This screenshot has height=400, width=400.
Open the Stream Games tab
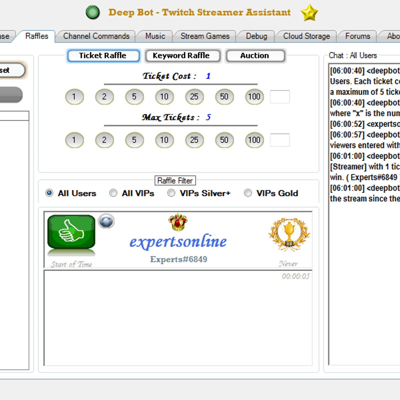[x=205, y=36]
